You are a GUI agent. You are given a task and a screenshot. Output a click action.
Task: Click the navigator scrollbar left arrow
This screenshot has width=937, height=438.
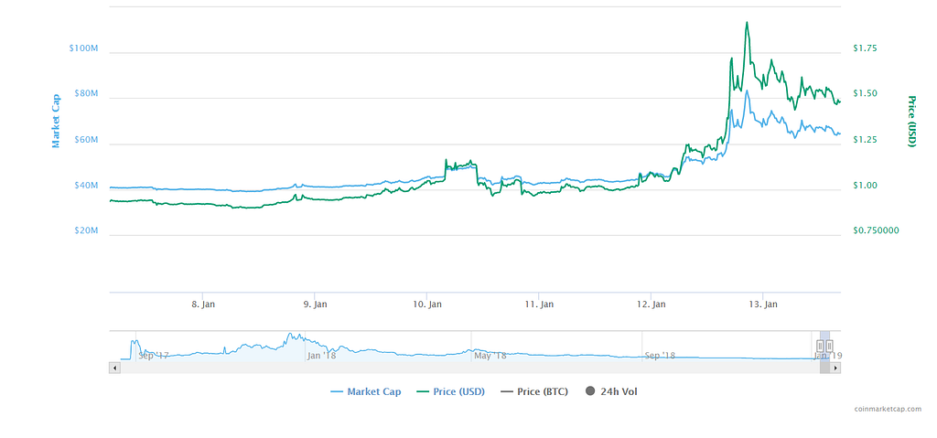[x=114, y=368]
